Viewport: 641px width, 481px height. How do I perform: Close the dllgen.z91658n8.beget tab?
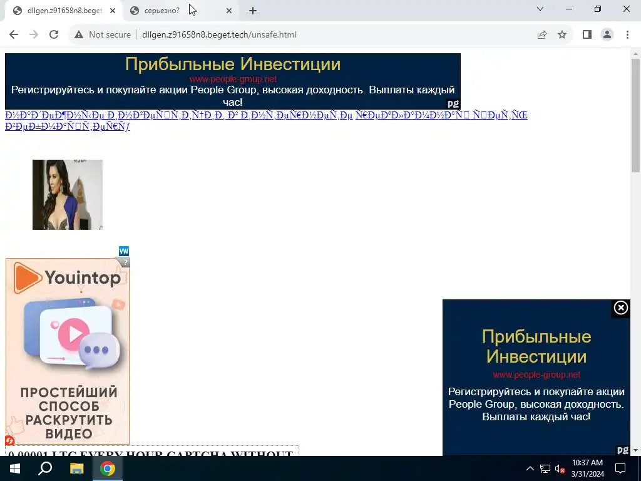[x=113, y=11]
